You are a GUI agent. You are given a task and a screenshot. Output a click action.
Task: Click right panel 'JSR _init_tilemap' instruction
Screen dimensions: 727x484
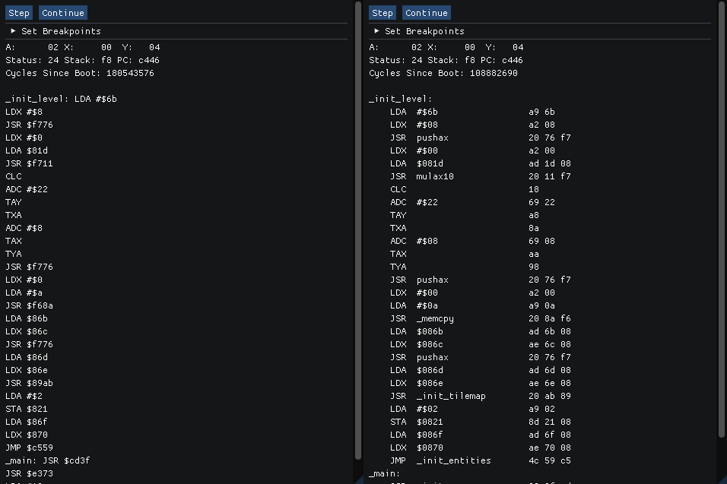tap(438, 396)
